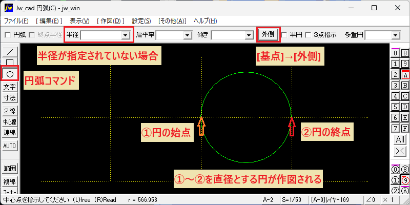410x205 pixels.
Task: Enable the 円弧 arc checkbox
Action: (x=8, y=35)
